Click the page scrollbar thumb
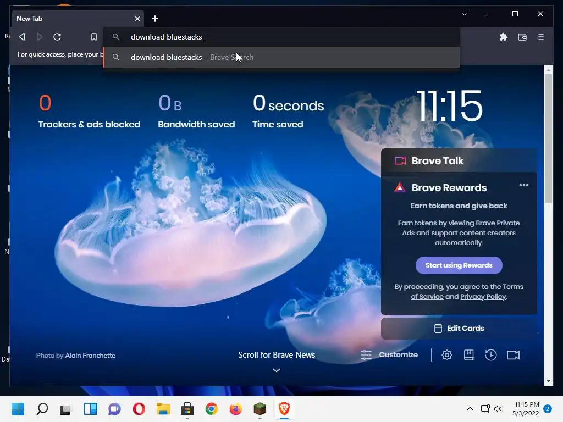 [x=548, y=139]
